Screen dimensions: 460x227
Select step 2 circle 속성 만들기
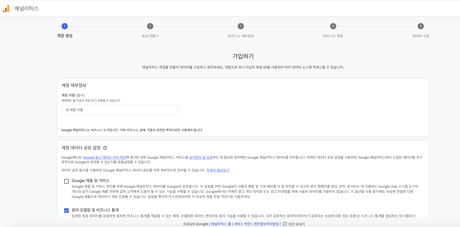[x=150, y=26]
